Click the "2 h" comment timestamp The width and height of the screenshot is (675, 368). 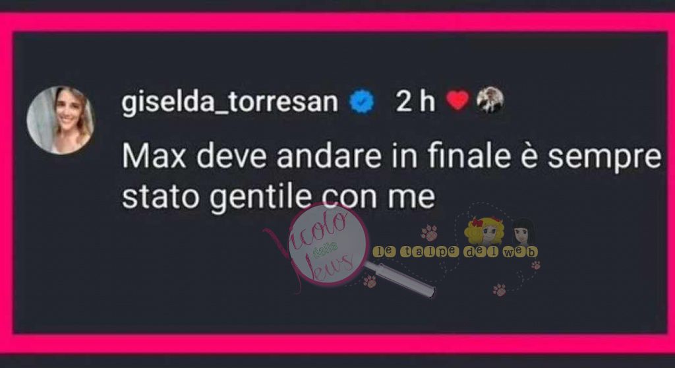tap(415, 102)
